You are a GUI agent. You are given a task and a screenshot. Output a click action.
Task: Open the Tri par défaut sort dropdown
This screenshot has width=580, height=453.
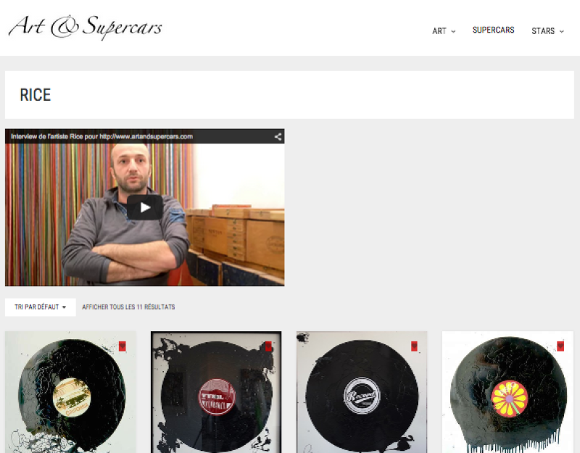click(x=41, y=307)
